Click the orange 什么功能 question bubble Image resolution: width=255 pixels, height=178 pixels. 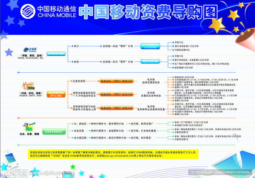tap(56, 94)
